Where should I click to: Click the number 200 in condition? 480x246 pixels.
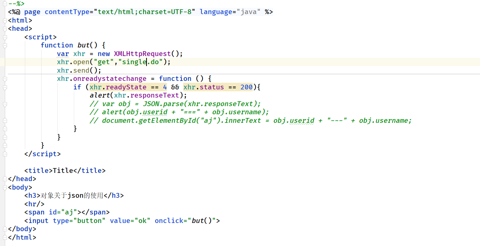coord(246,87)
